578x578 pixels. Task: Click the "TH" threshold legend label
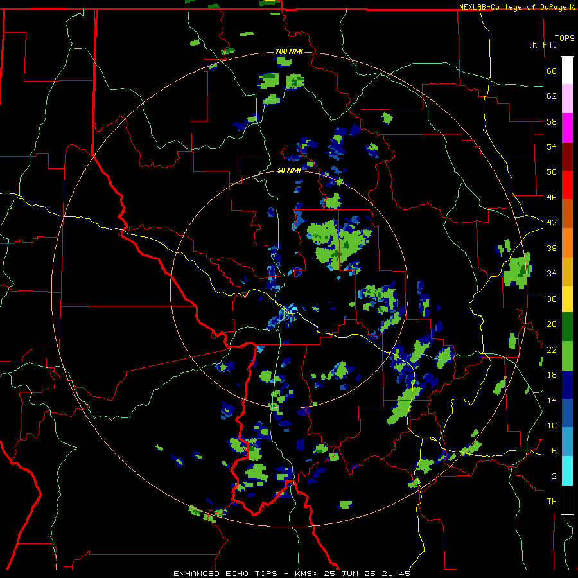pyautogui.click(x=552, y=502)
